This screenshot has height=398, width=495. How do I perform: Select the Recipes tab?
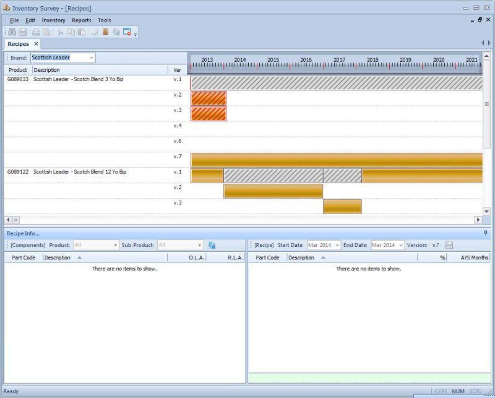click(x=20, y=44)
